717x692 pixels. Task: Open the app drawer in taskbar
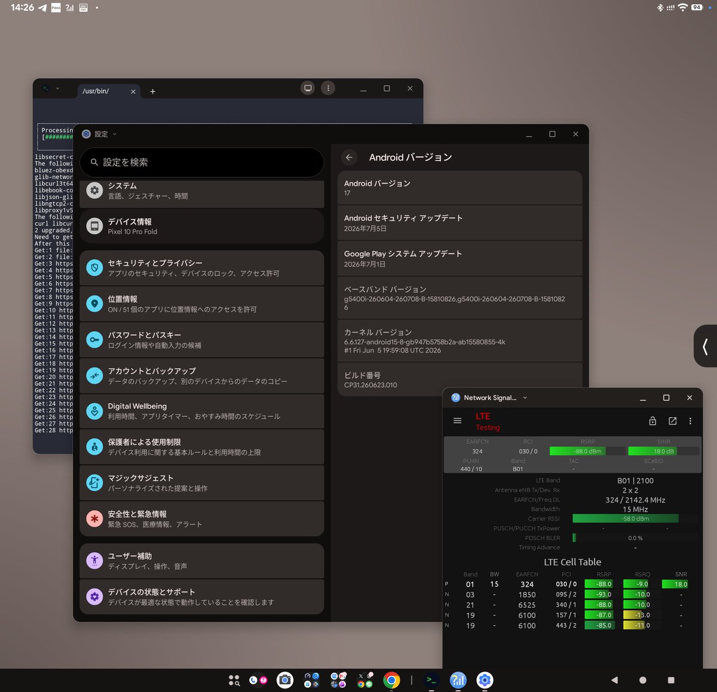234,680
